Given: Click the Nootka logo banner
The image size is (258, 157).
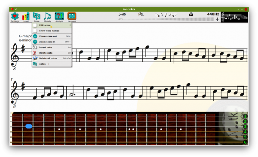Looking at the screenshot, I should click(x=234, y=17).
